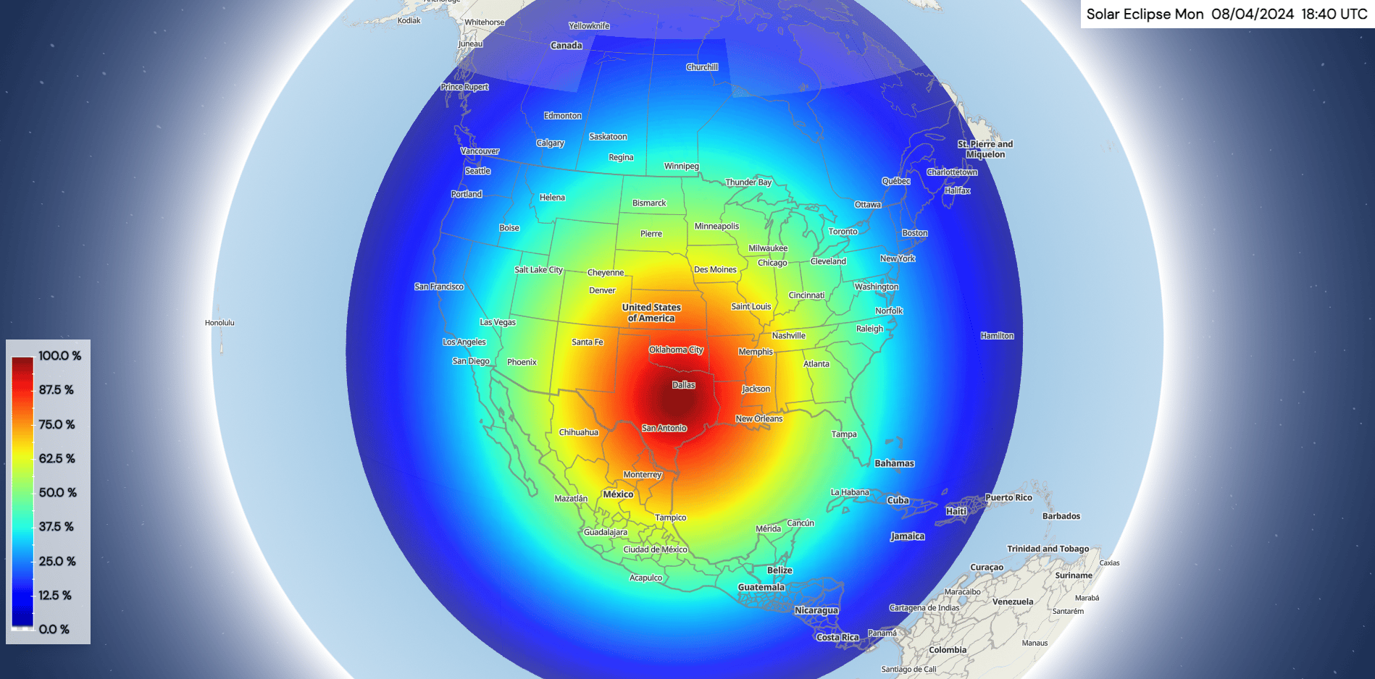Click the Churchill city label
Image resolution: width=1375 pixels, height=679 pixels.
click(702, 67)
